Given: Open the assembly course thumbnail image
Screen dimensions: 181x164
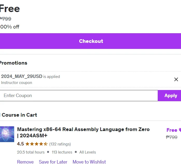Looking at the screenshot, I should click(x=7, y=134).
